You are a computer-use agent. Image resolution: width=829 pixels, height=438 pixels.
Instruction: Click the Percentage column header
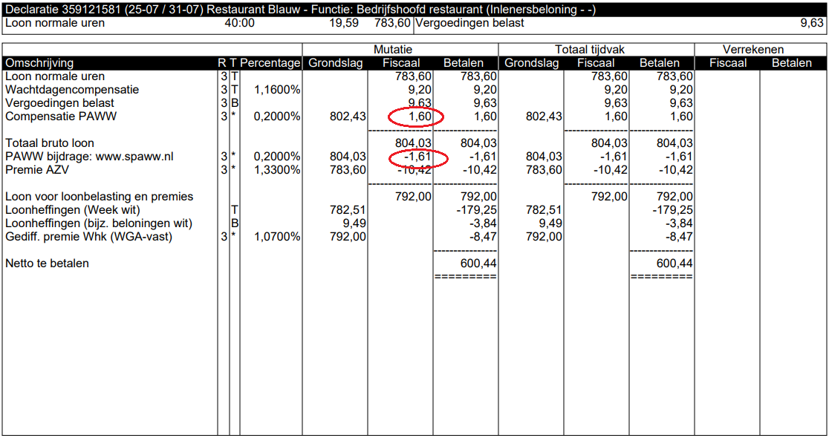coord(270,63)
